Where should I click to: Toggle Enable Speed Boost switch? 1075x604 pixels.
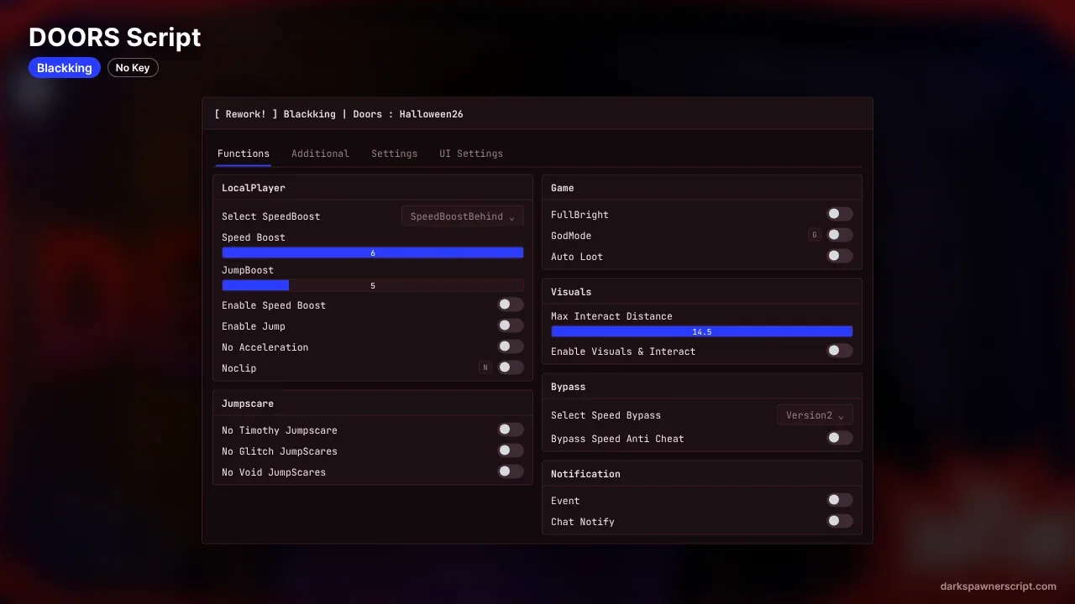point(511,305)
